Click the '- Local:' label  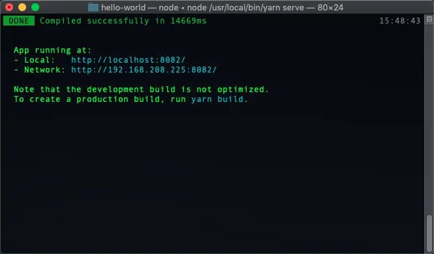pyautogui.click(x=35, y=60)
